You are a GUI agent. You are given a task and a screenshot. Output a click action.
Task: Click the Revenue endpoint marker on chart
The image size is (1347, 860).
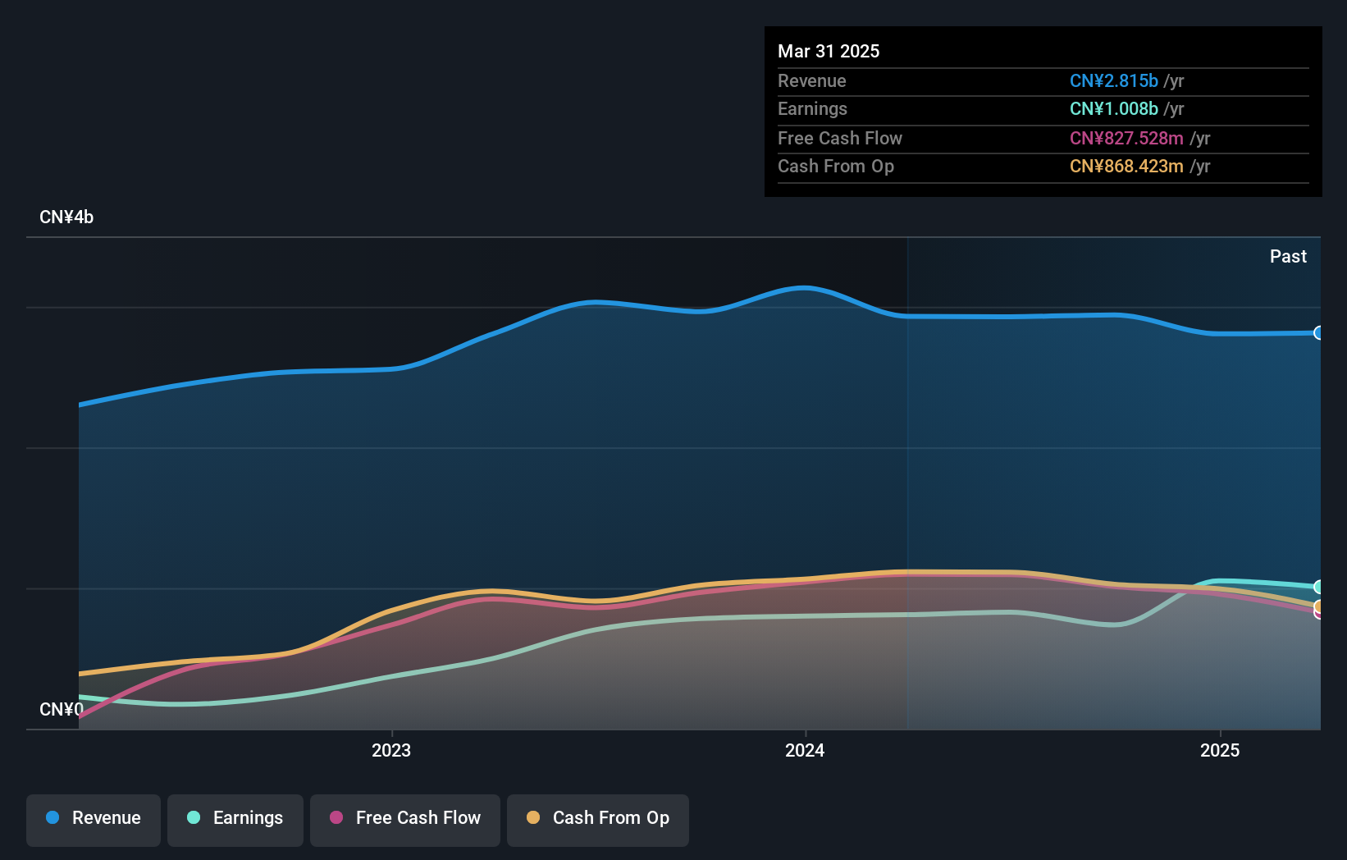tap(1318, 332)
